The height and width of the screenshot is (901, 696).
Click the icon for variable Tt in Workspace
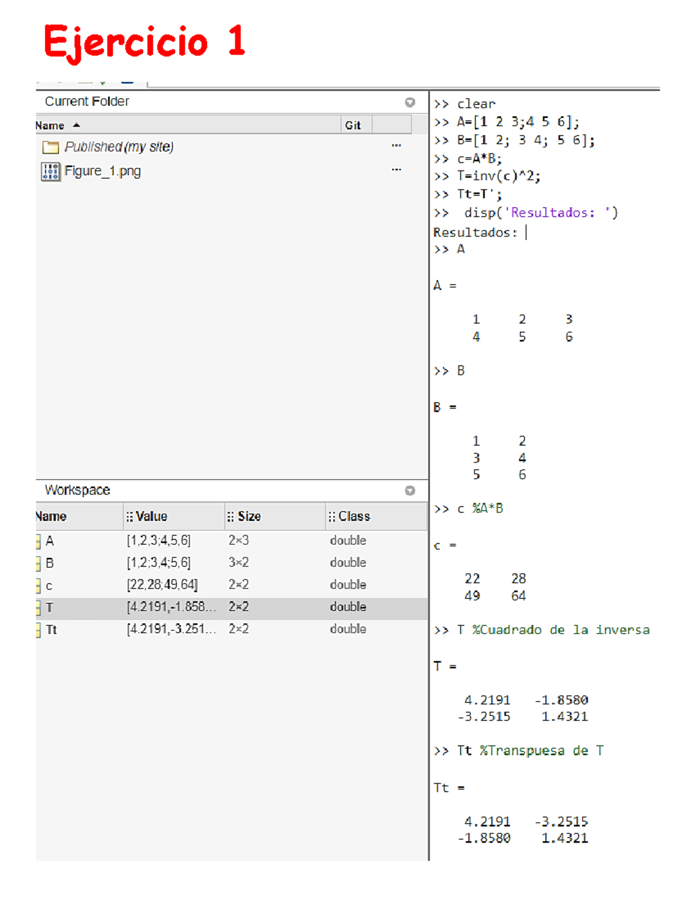coord(38,630)
